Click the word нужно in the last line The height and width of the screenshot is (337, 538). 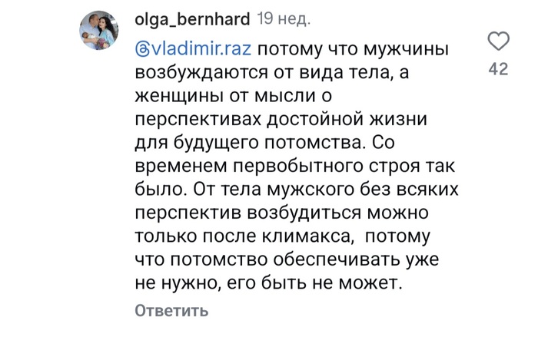[x=193, y=283]
